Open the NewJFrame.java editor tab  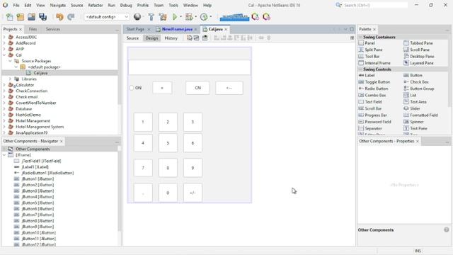click(x=177, y=29)
